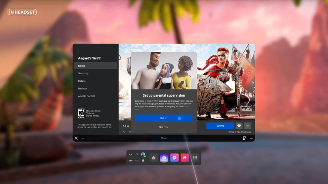Launch Messenger from the dock
This screenshot has width=328, height=184.
(174, 158)
